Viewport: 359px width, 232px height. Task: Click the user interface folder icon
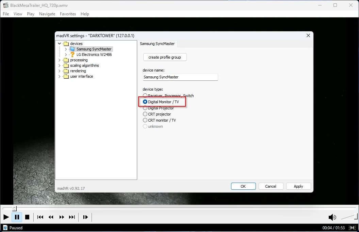click(66, 76)
